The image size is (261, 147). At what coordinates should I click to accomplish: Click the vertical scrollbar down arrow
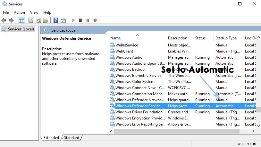click(x=258, y=126)
